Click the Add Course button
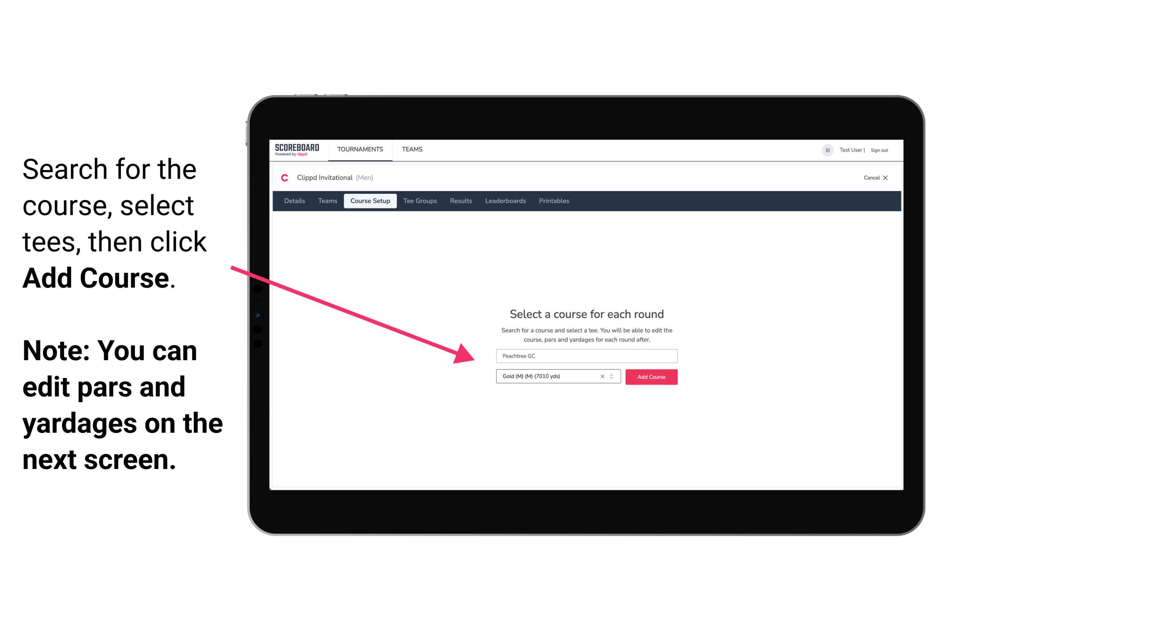 tap(650, 377)
